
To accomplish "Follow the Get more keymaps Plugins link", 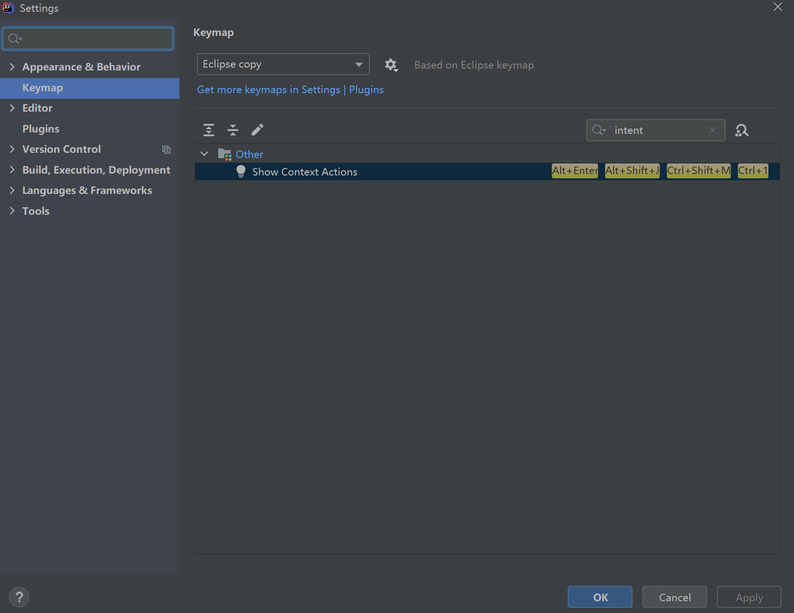I will pyautogui.click(x=290, y=90).
